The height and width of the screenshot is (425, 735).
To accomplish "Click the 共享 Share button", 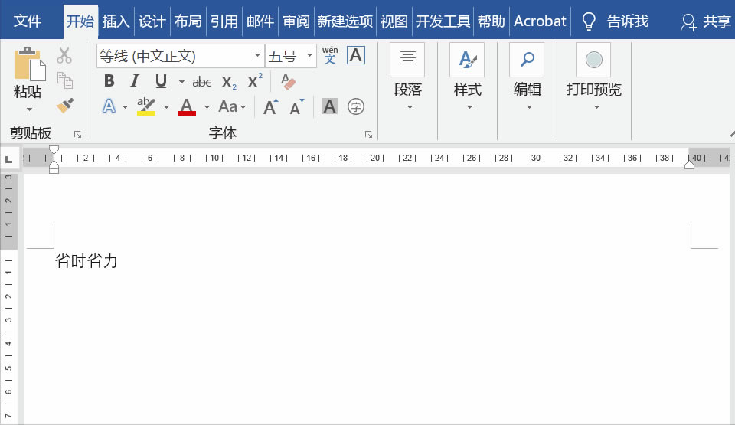I will click(x=706, y=21).
